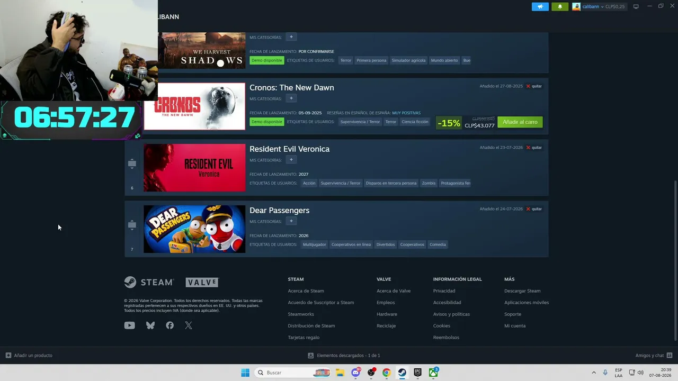The height and width of the screenshot is (381, 678).
Task: Grab the reorder handle for Dear Passengers
Action: (132, 225)
